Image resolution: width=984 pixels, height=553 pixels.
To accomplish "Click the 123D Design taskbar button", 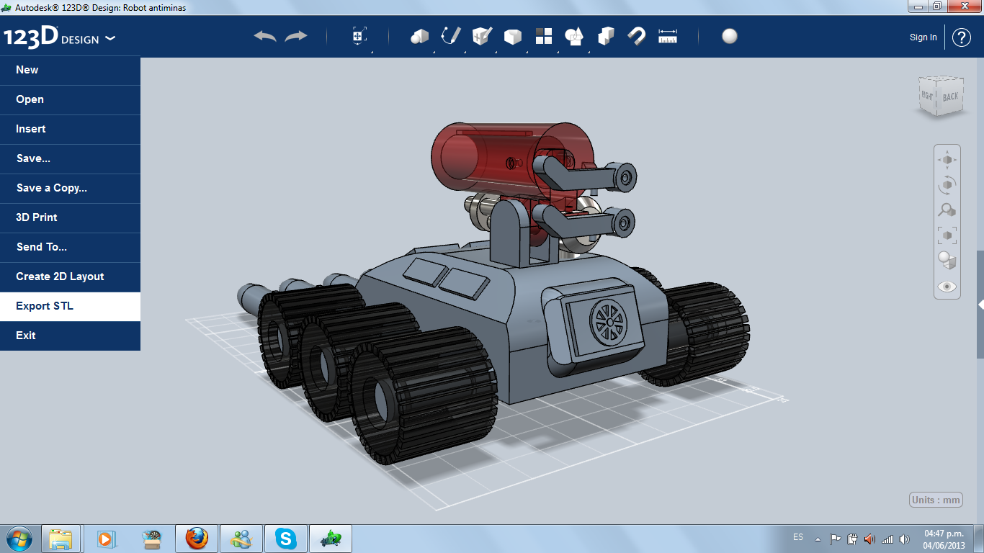I will [331, 539].
